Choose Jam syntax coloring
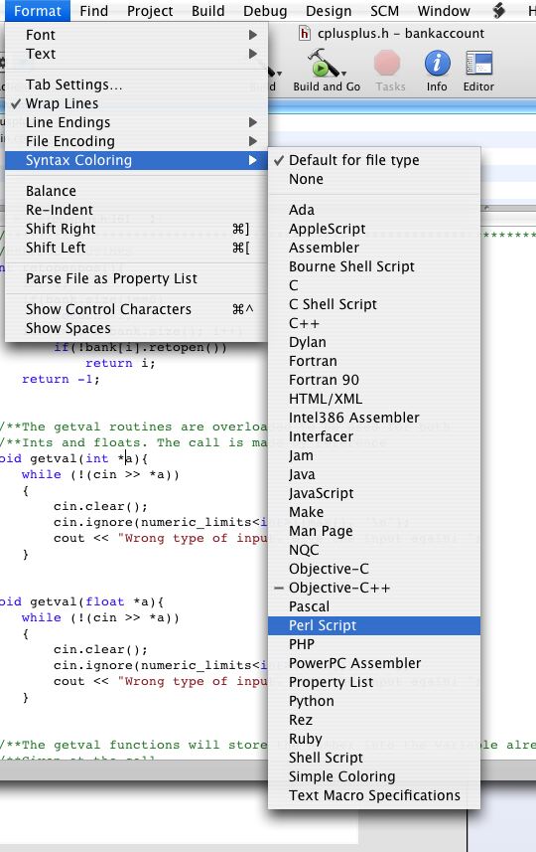The height and width of the screenshot is (852, 536). [374, 455]
